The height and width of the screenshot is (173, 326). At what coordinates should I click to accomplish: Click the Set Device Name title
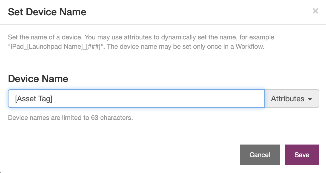[47, 12]
